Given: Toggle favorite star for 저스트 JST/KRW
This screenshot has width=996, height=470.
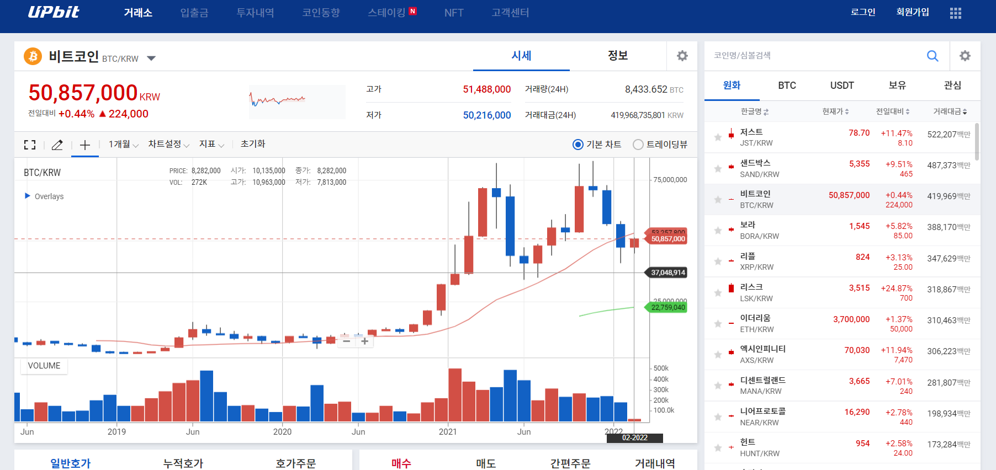Looking at the screenshot, I should 718,137.
